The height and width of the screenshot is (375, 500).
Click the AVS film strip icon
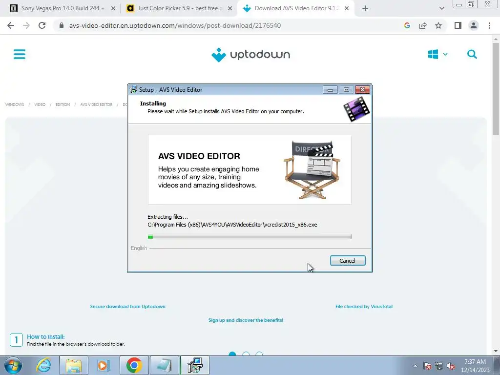tap(356, 109)
